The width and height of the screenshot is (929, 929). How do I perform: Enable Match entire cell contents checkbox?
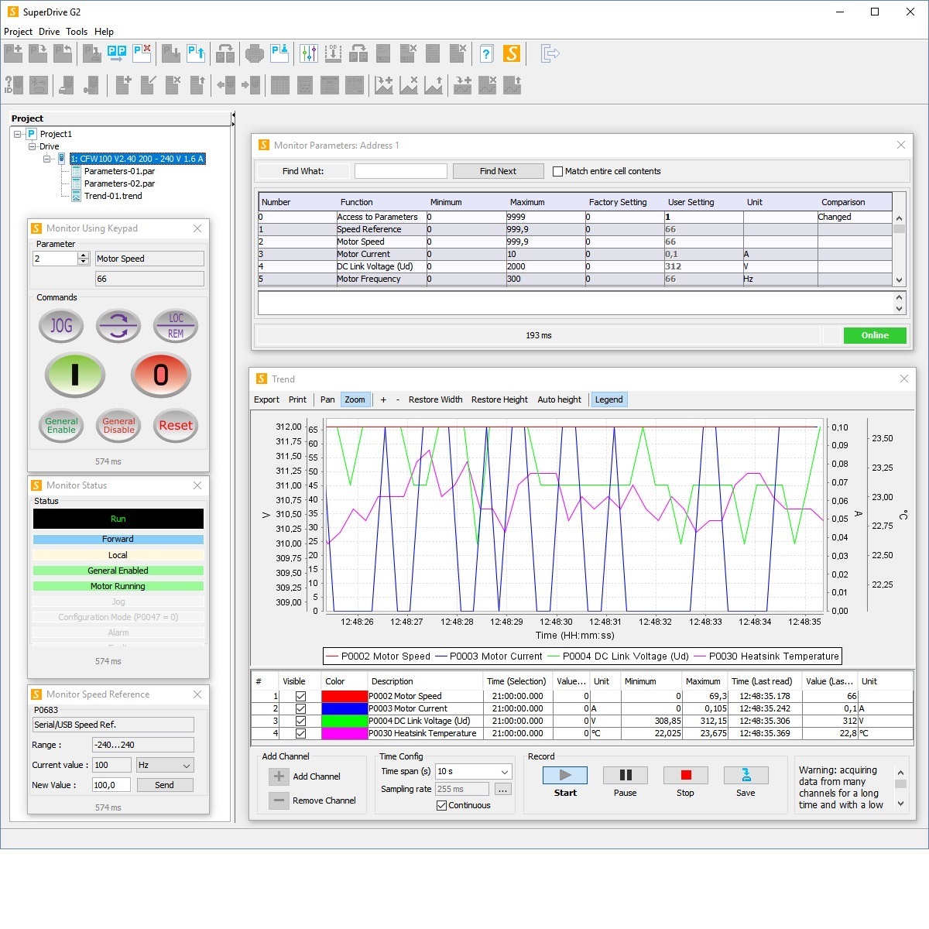click(x=557, y=171)
